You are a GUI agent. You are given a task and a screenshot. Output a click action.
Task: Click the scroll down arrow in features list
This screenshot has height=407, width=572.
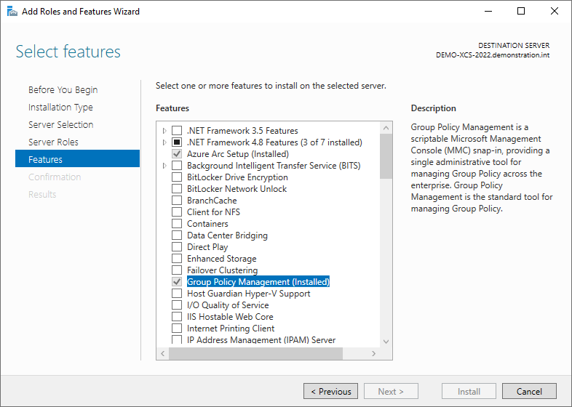click(386, 342)
